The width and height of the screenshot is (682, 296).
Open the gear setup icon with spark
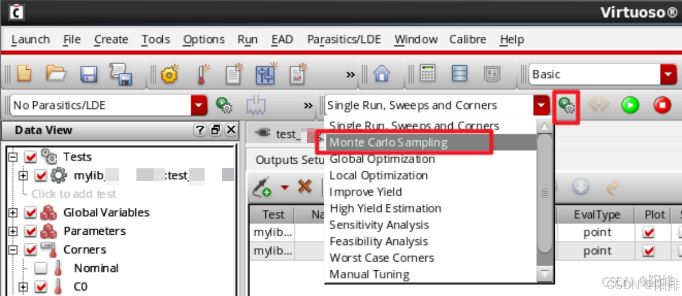[170, 74]
